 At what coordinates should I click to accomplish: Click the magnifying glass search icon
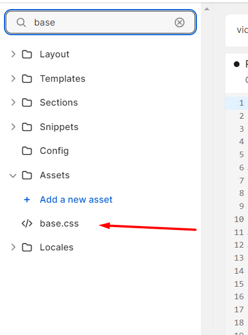(x=22, y=23)
